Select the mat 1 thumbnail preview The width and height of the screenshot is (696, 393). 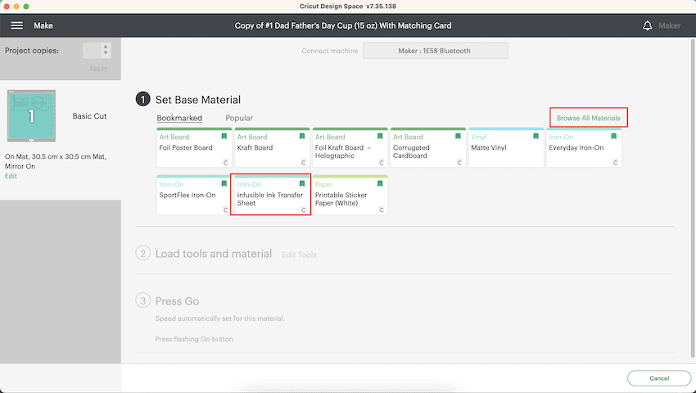[x=31, y=116]
